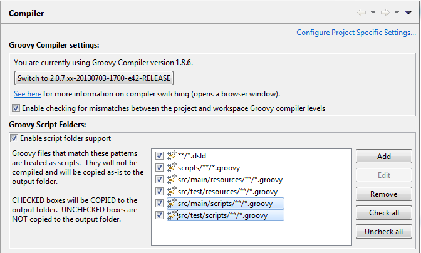Disable script folder support checkbox

click(x=14, y=138)
